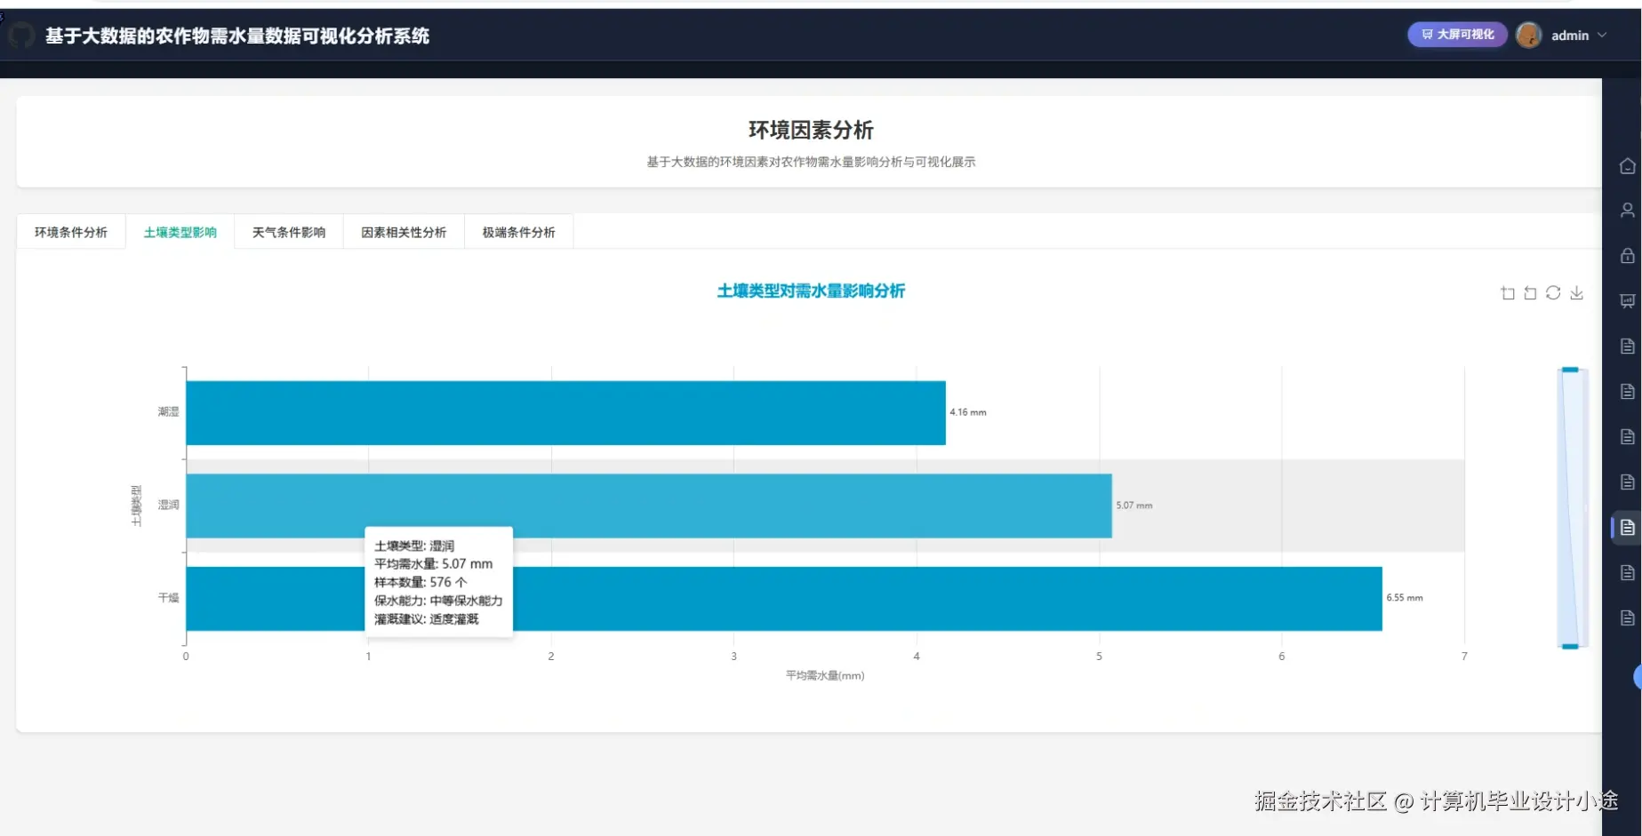Click the 湿润 bar in chart
This screenshot has height=836, width=1642.
(649, 506)
